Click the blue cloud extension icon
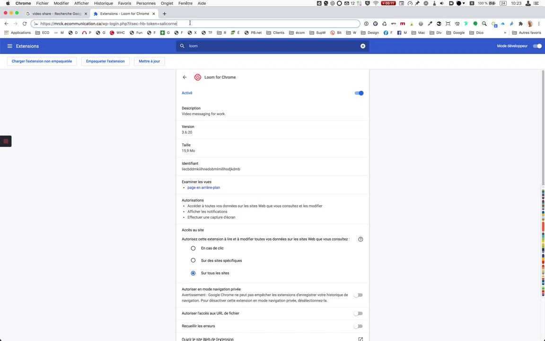Viewport: 545px width, 341px height. 502,24
